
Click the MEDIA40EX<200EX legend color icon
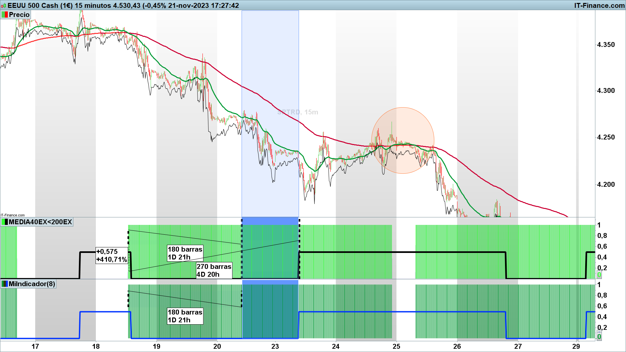click(5, 222)
